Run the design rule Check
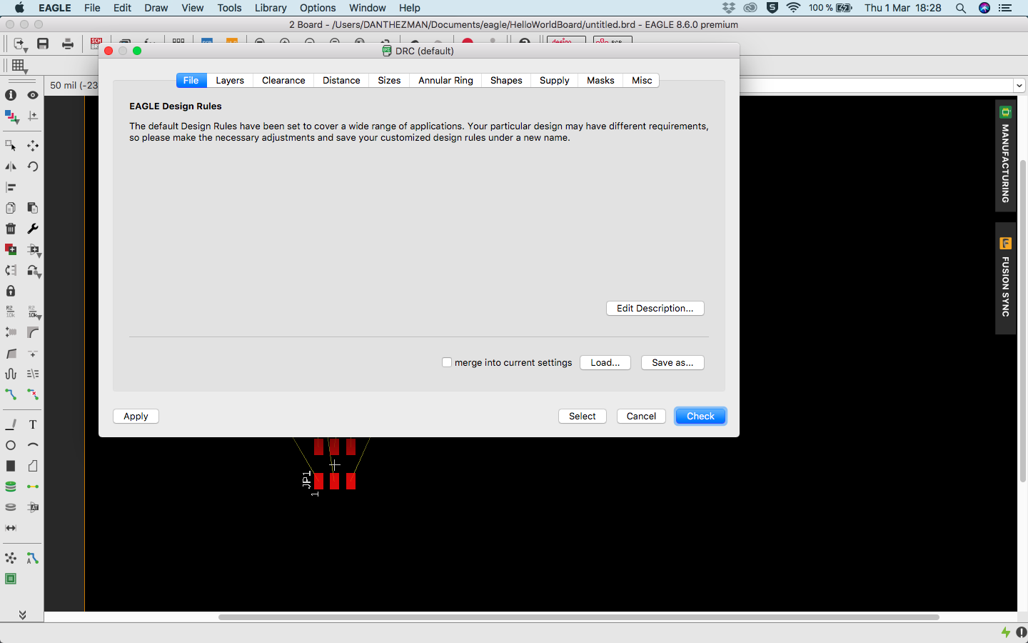The width and height of the screenshot is (1028, 643). 700,416
